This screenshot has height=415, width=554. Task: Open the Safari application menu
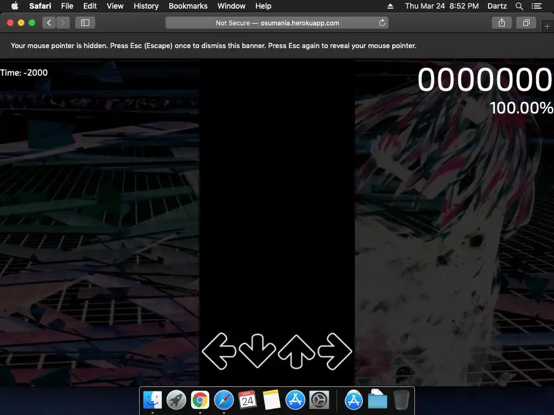[x=40, y=6]
